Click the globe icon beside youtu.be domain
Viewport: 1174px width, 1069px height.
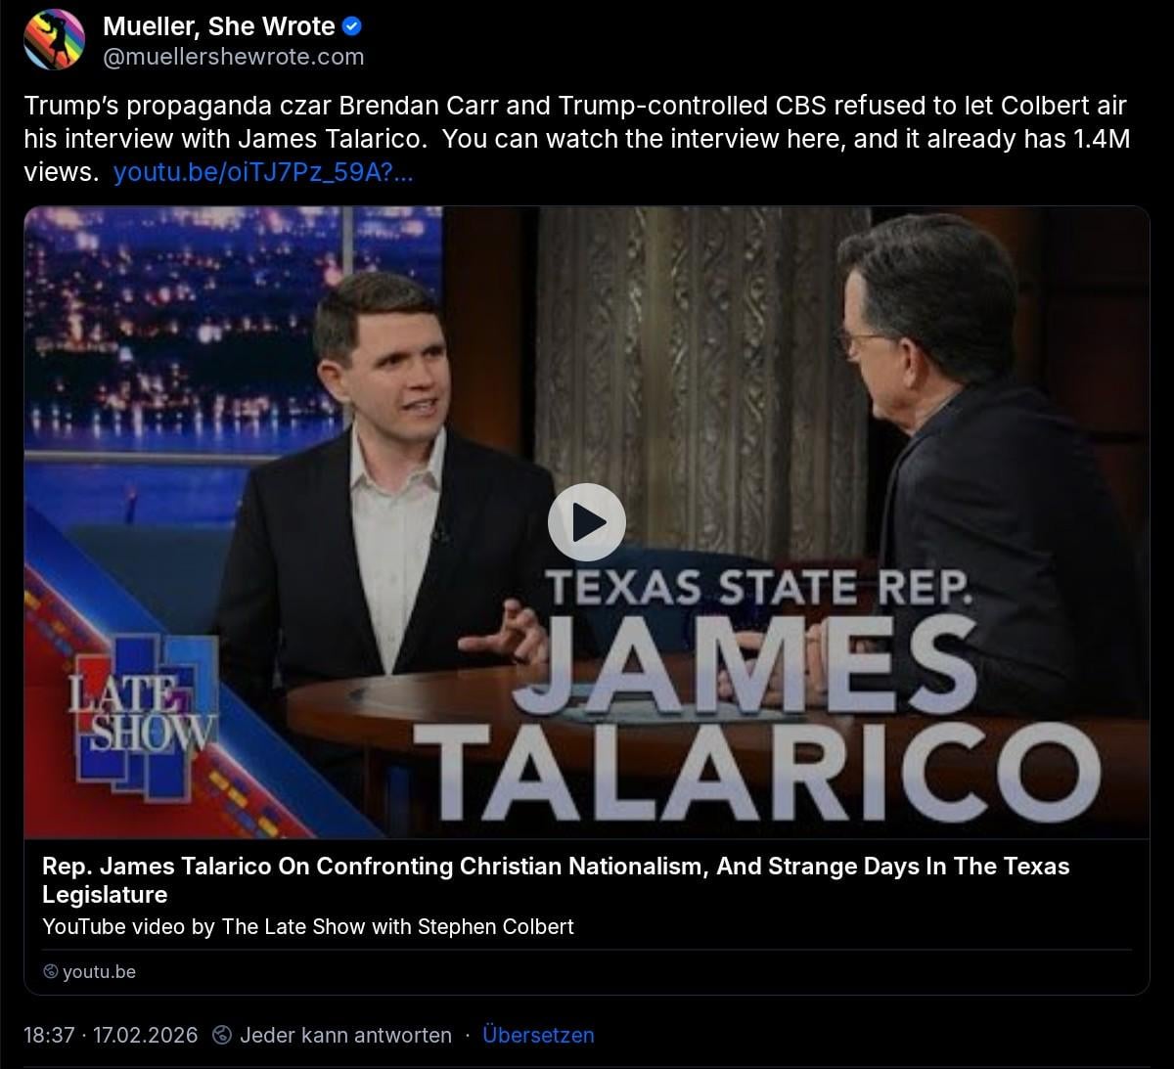coord(51,971)
